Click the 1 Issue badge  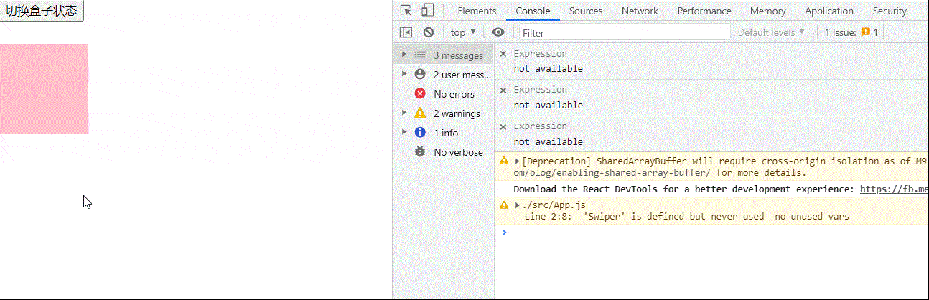[851, 32]
